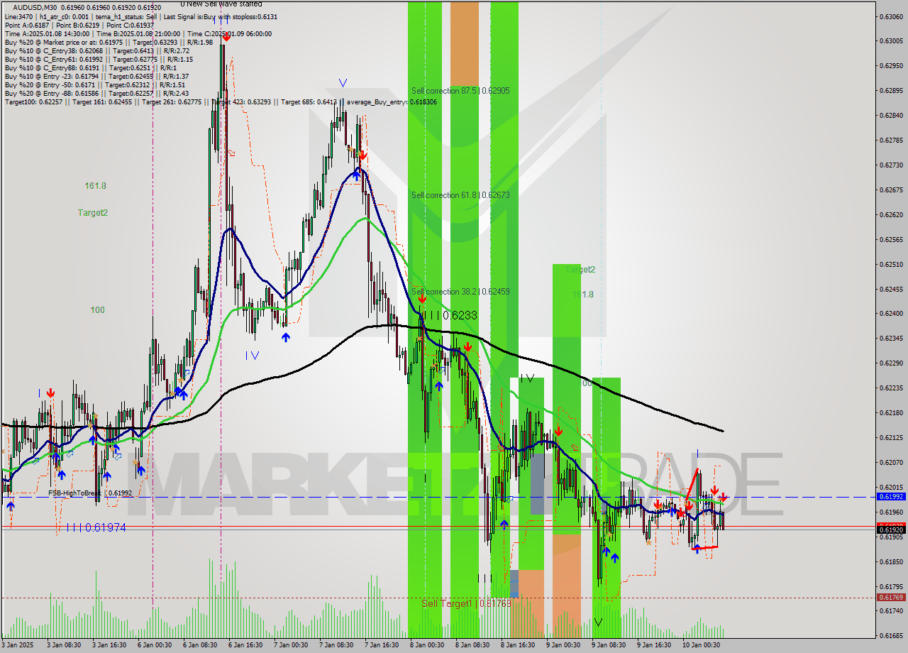Click 0.62675 on the price axis
Screen dimensions: 908x653
click(x=892, y=190)
